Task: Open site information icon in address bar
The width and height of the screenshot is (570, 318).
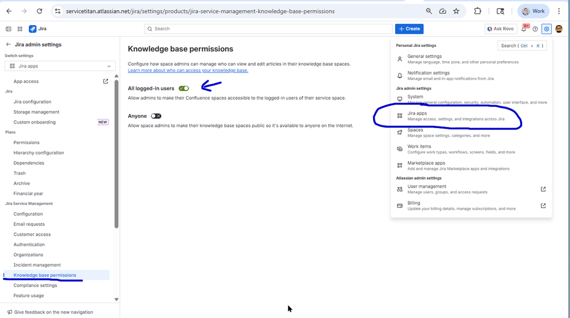Action: tap(58, 11)
